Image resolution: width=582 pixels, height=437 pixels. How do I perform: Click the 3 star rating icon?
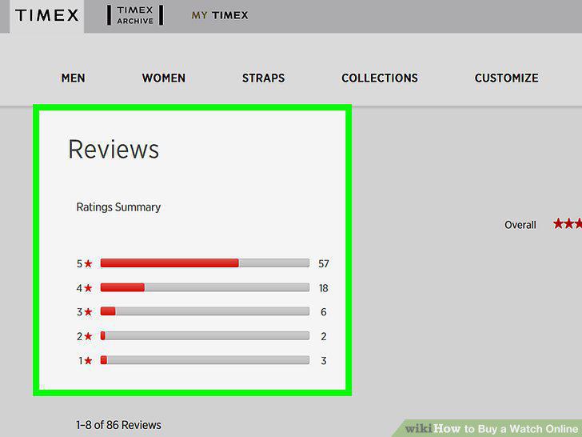88,312
